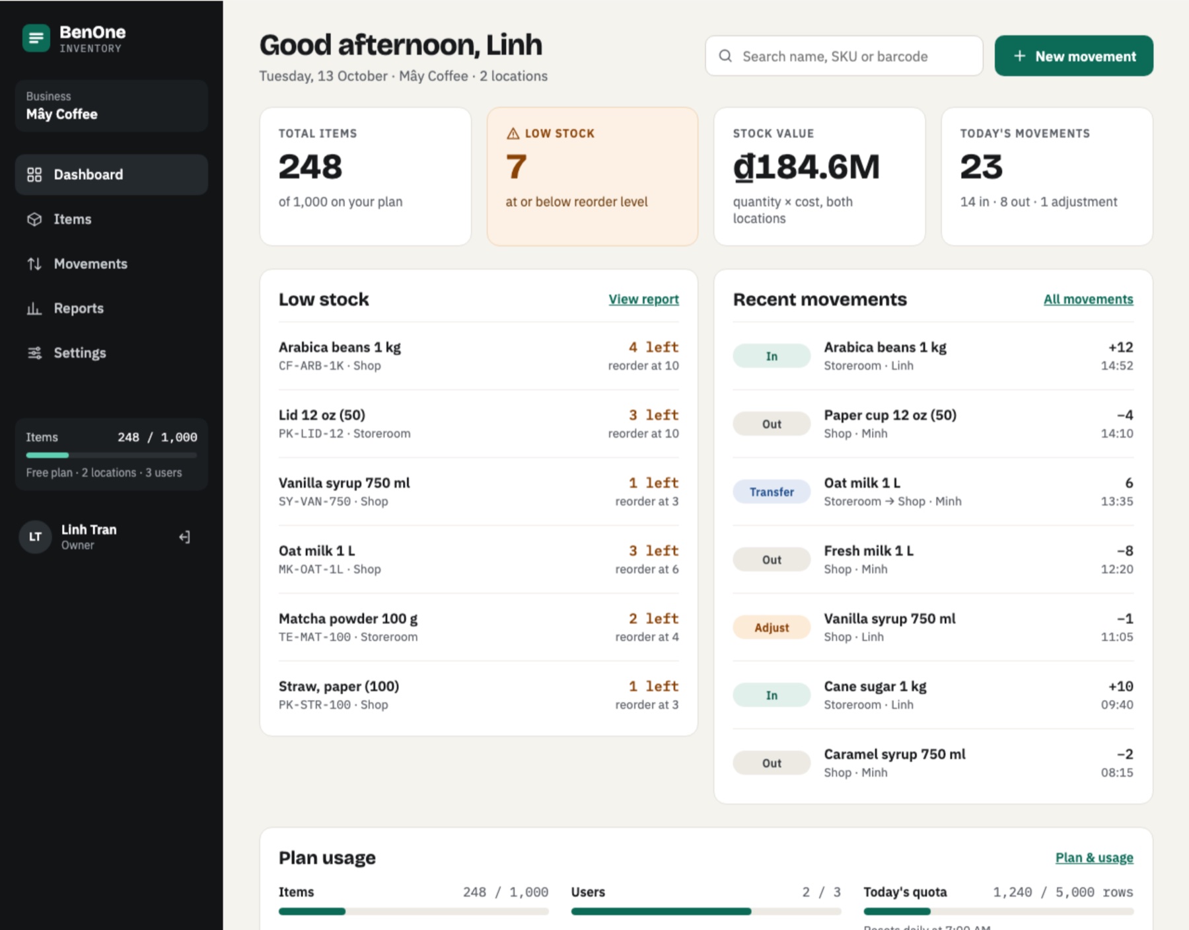Select 'Lid 12 oz (50)' low stock row
The height and width of the screenshot is (930, 1189).
click(479, 424)
